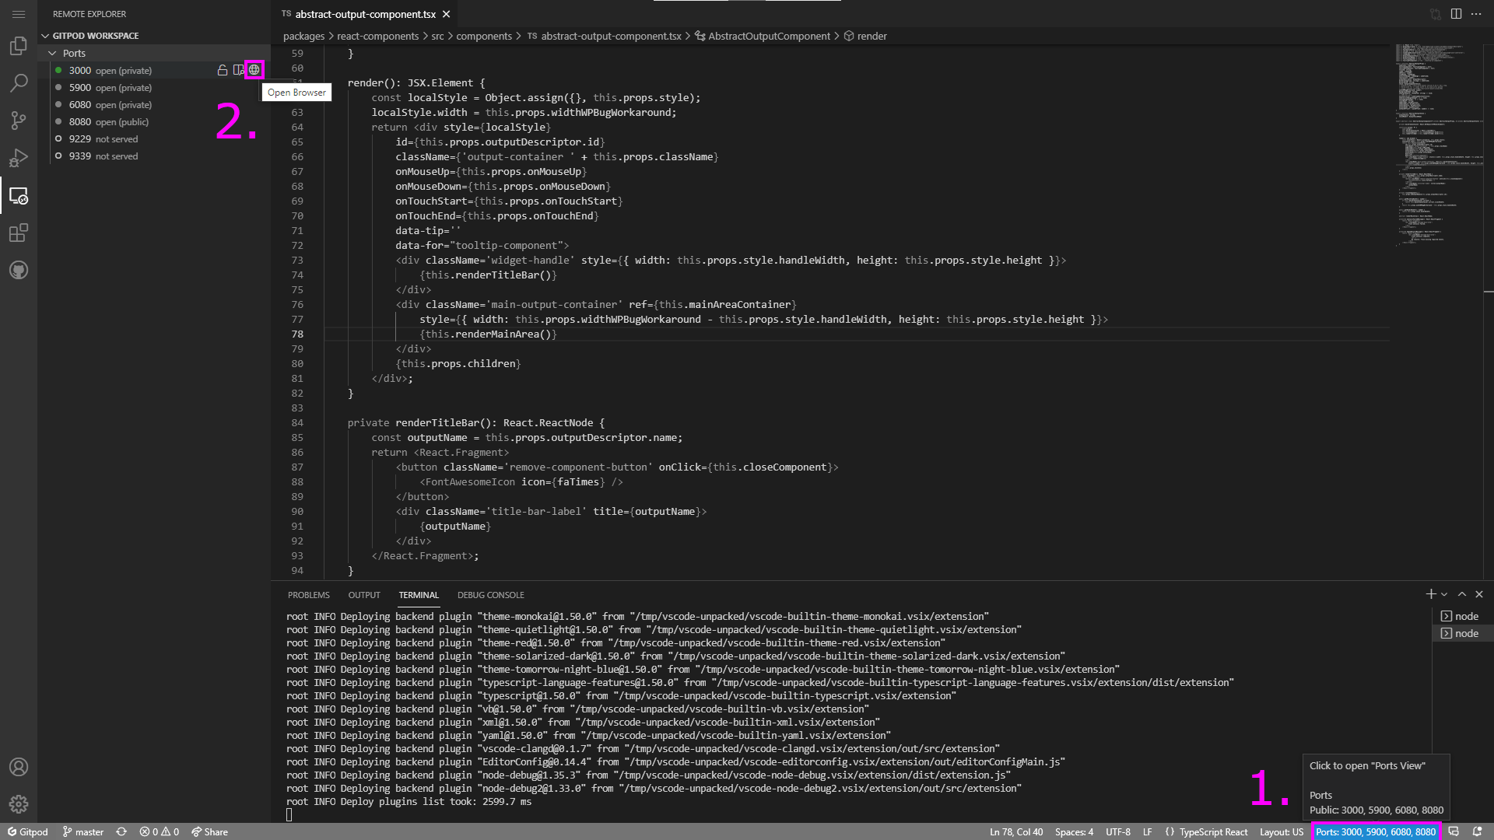Toggle the maximize panel size arrow
1494x840 pixels.
(1462, 594)
